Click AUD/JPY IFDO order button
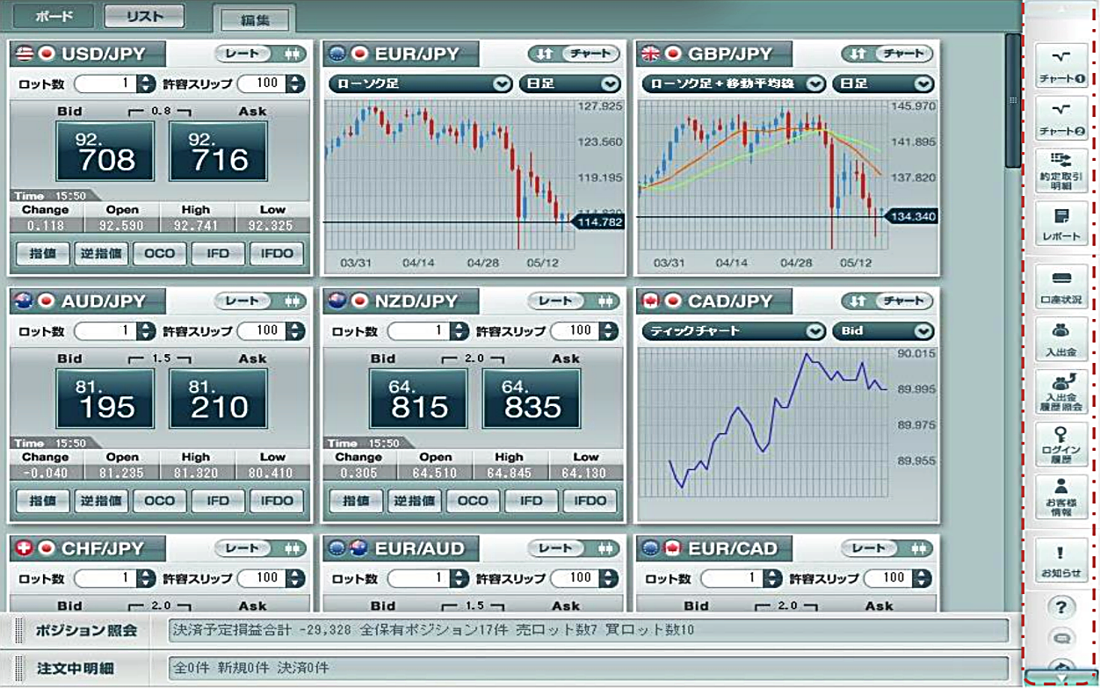The height and width of the screenshot is (688, 1100). coord(277,501)
